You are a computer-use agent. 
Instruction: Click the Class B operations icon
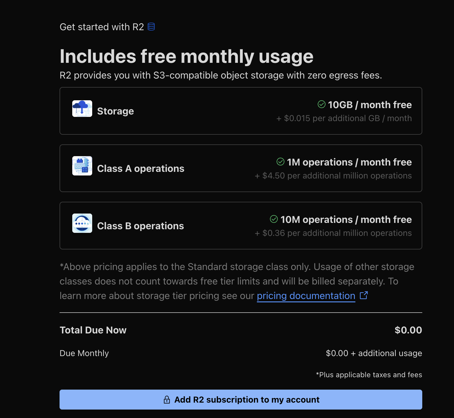(82, 223)
